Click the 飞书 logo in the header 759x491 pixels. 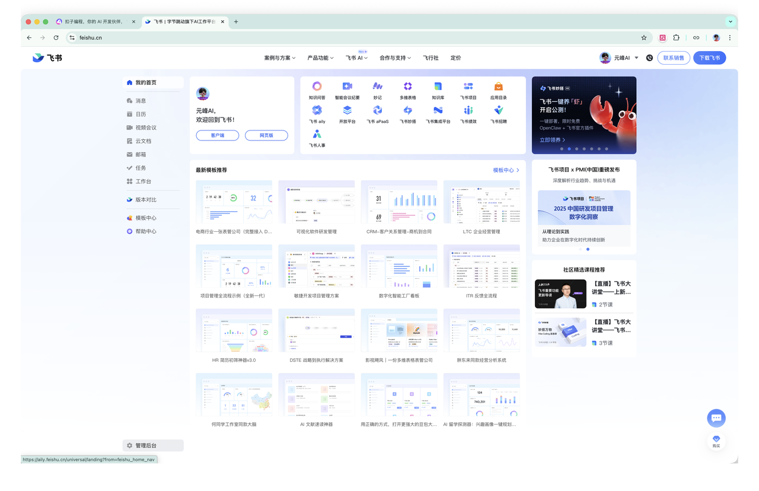(x=47, y=58)
